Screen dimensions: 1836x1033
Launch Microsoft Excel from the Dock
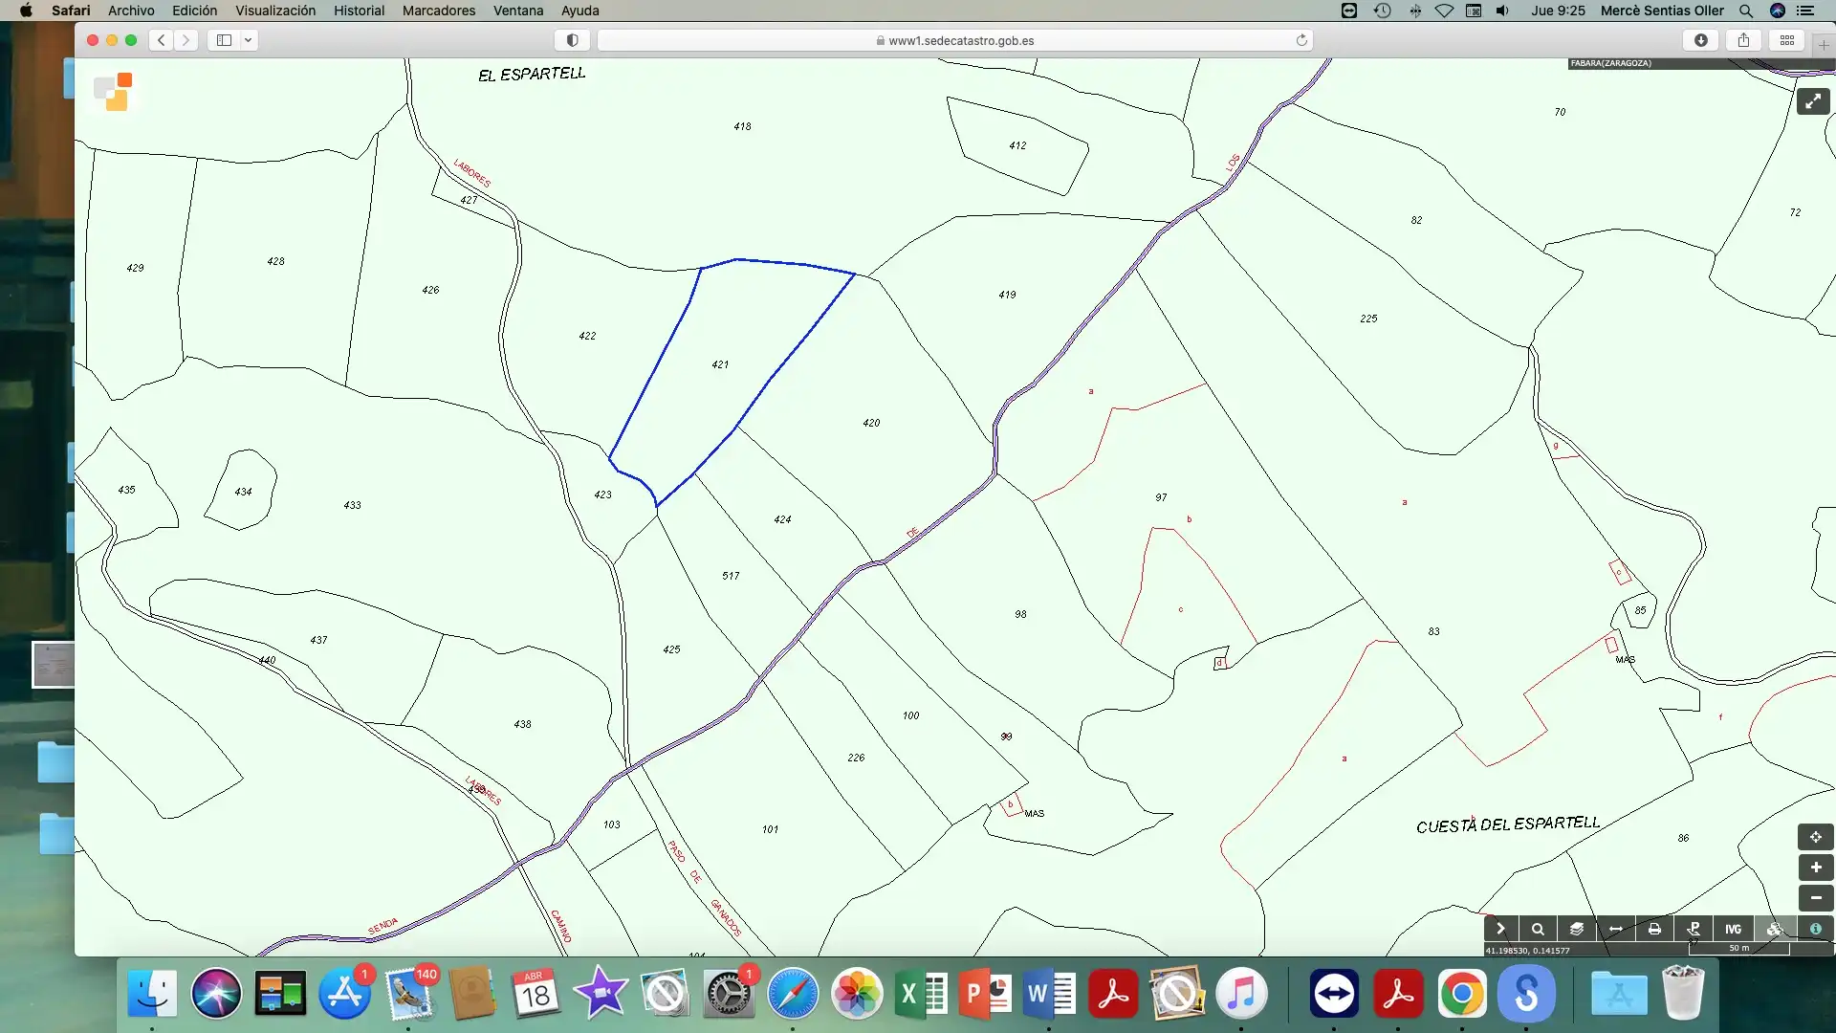pos(921,994)
